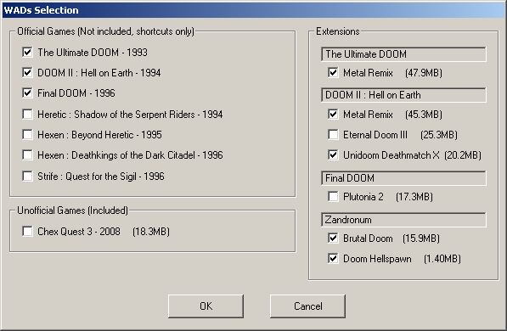Click the (20.2MB) size label
507x331 pixels.
click(463, 155)
